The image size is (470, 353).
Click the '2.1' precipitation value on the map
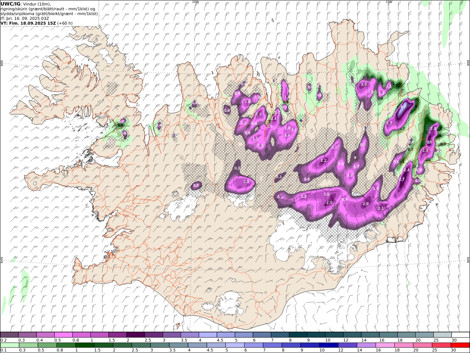point(381,208)
